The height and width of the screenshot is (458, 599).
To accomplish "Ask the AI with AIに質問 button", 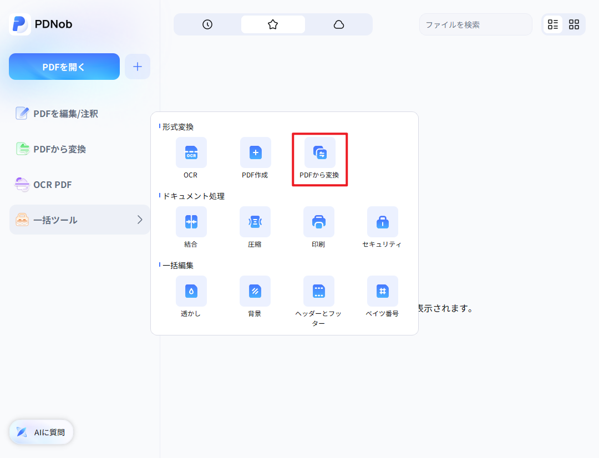I will pos(41,432).
